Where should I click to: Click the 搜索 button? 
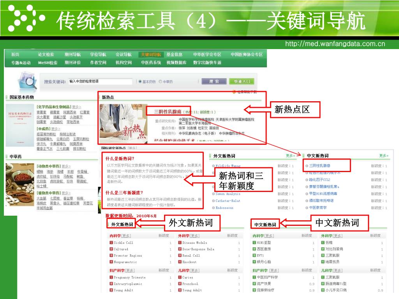pos(214,81)
